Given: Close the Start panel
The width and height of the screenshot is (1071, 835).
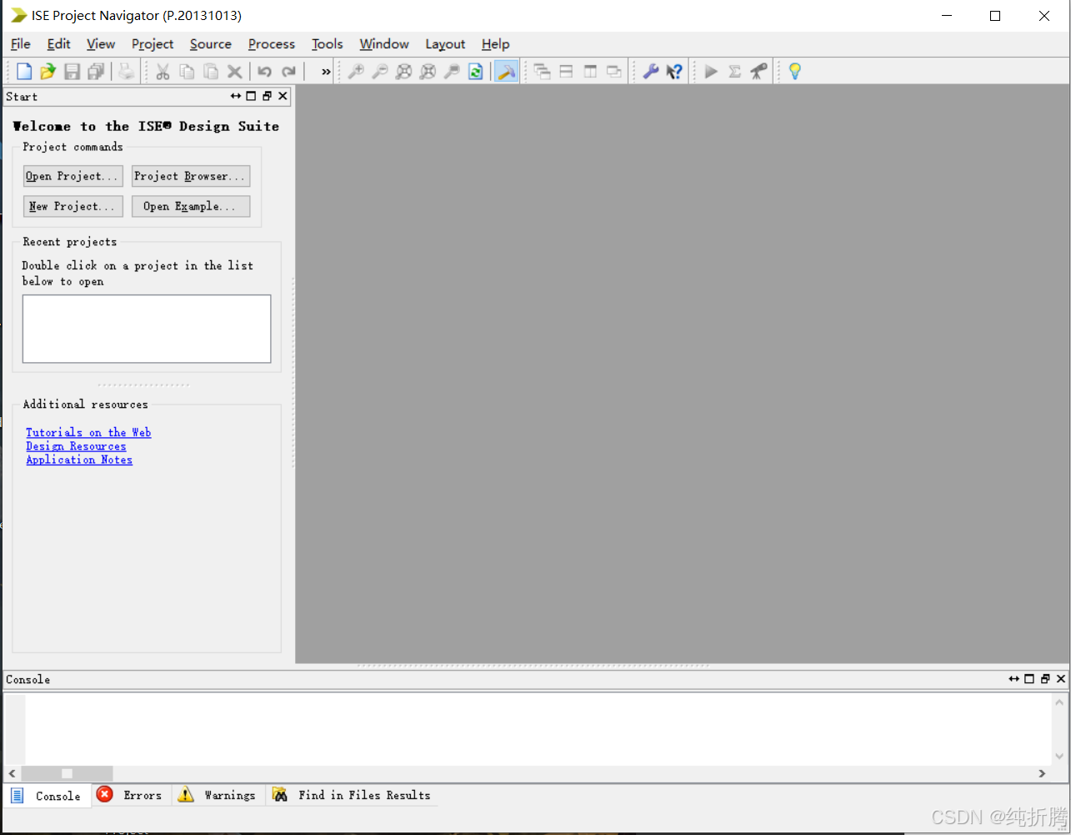Looking at the screenshot, I should [x=283, y=96].
